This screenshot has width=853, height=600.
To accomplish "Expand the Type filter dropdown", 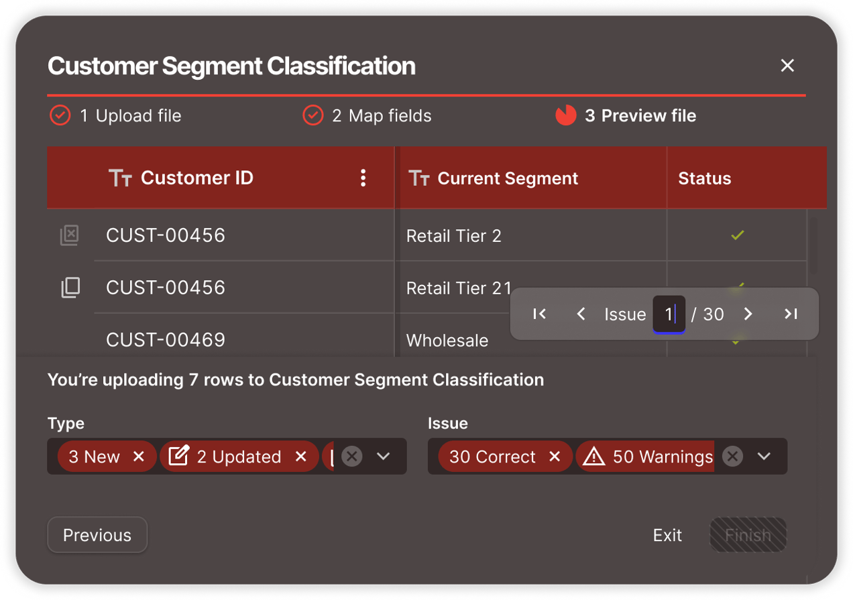I will [x=383, y=457].
